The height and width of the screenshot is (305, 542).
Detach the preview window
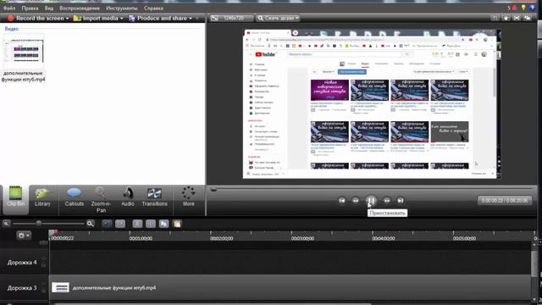[x=527, y=18]
